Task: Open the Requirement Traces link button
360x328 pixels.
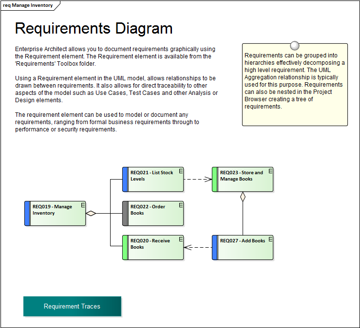Action: pyautogui.click(x=72, y=307)
